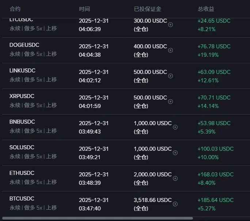This screenshot has width=250, height=221.
Task: Sort by the 时间 column header
Action: click(x=84, y=9)
